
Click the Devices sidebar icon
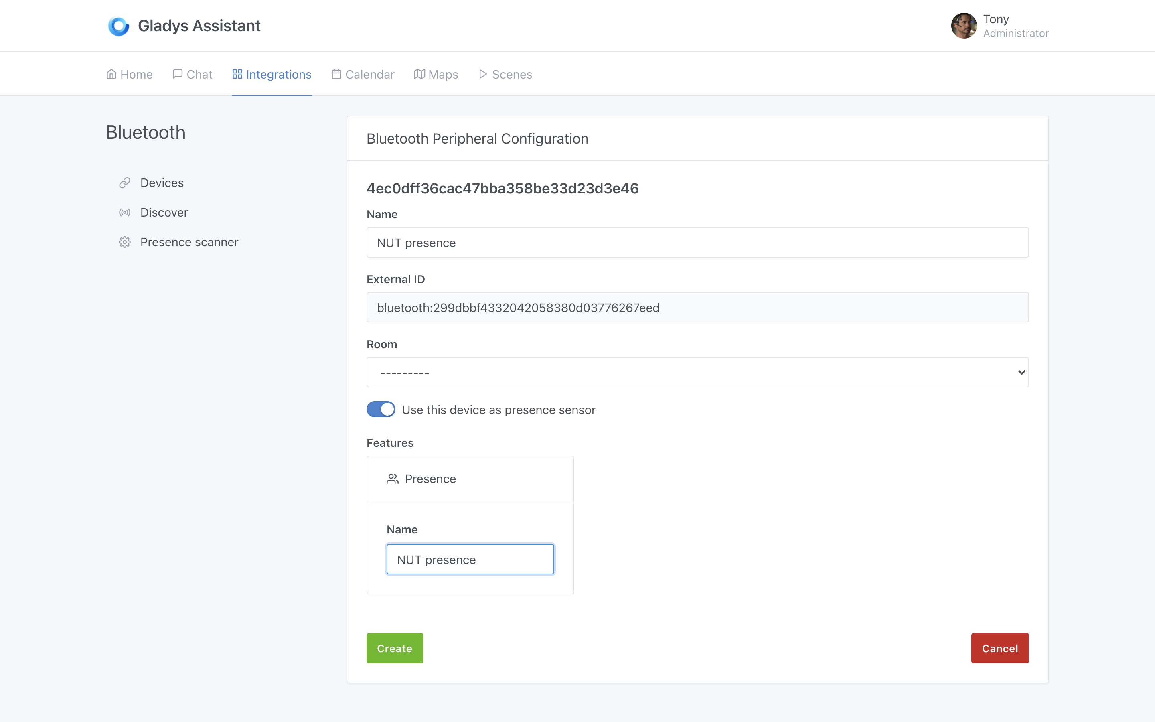click(x=125, y=182)
